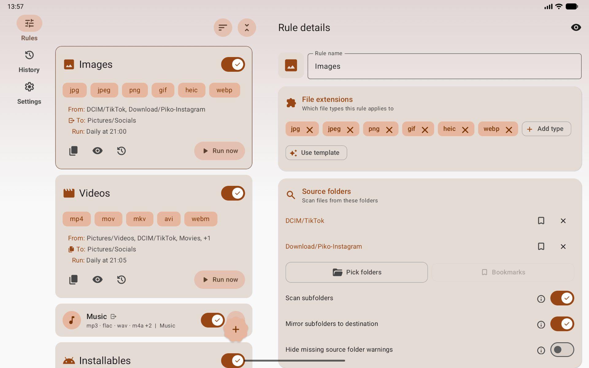The image size is (589, 368).
Task: Click "Run: Daily at 21:05" schedule text
Action: (99, 260)
